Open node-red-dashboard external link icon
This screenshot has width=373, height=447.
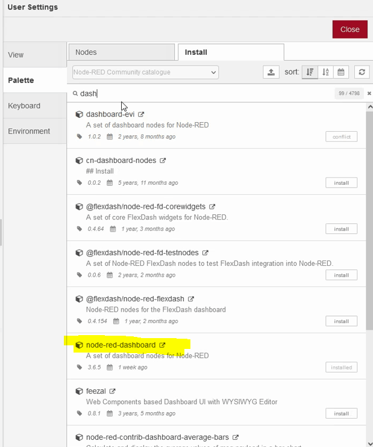(x=162, y=345)
